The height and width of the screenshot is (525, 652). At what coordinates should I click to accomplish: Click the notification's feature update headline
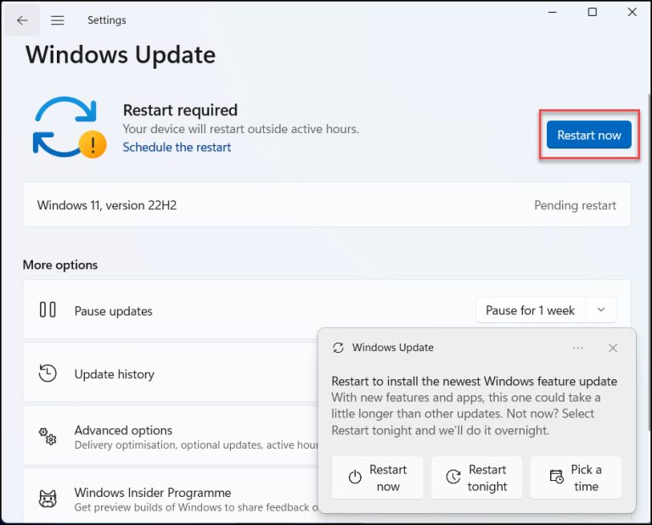click(474, 382)
